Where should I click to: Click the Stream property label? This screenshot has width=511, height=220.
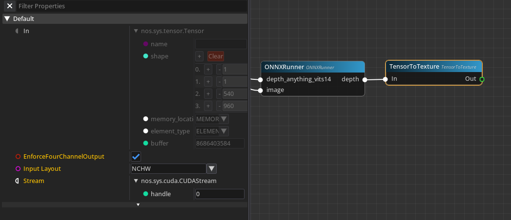point(34,181)
